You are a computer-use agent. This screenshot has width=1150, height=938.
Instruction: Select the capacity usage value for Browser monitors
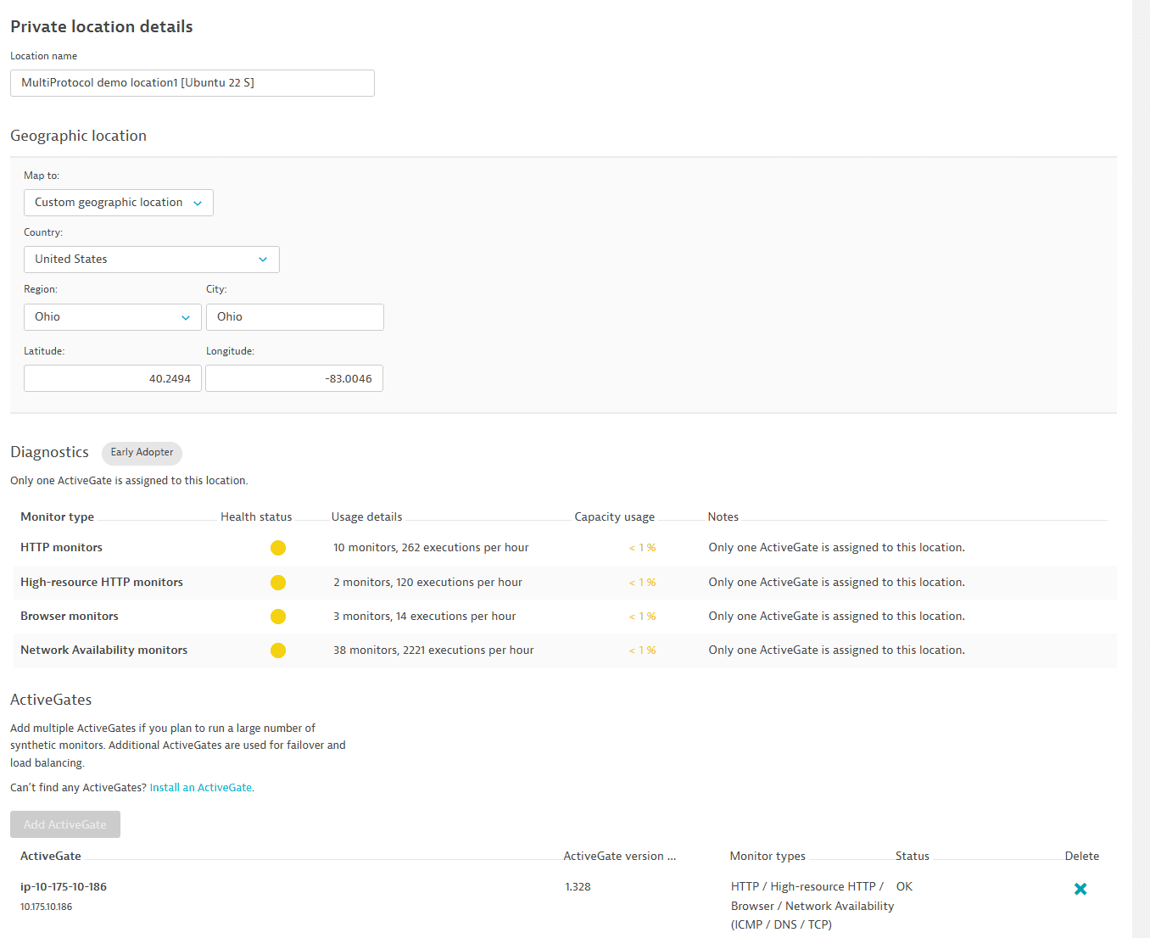pos(643,617)
